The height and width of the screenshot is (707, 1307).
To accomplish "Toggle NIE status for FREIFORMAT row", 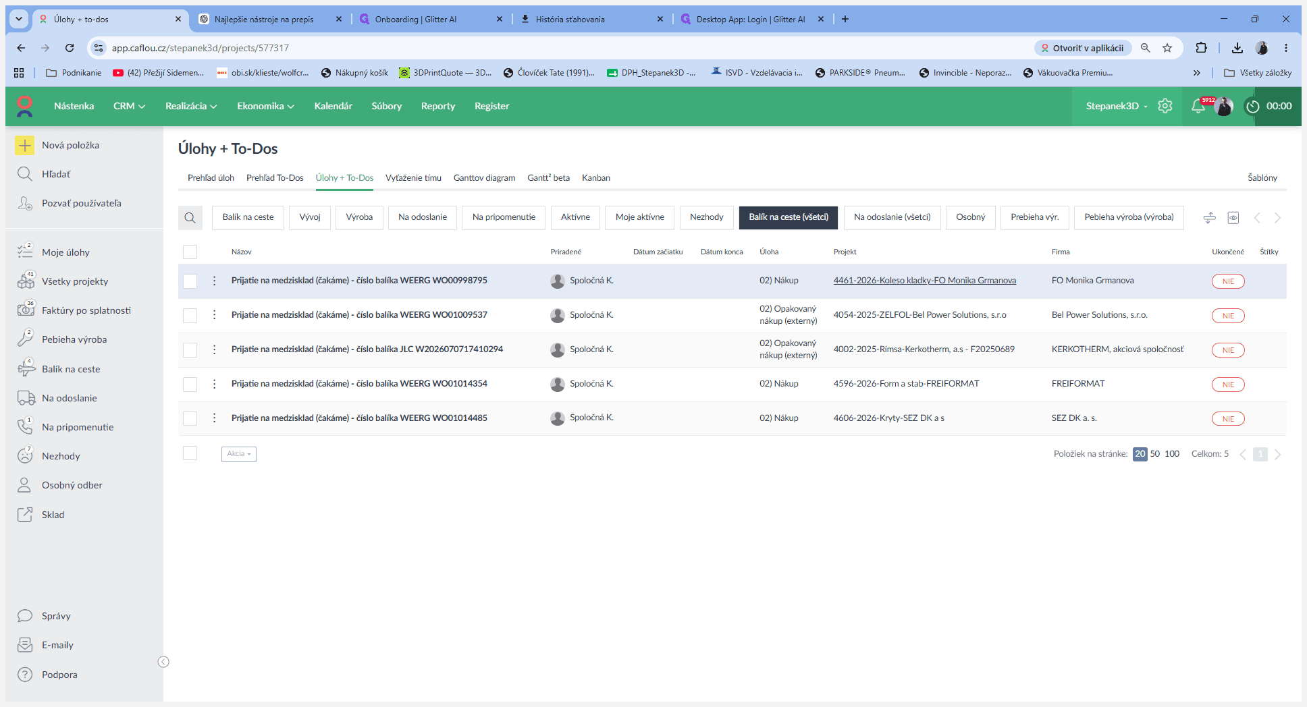I will [x=1228, y=385].
